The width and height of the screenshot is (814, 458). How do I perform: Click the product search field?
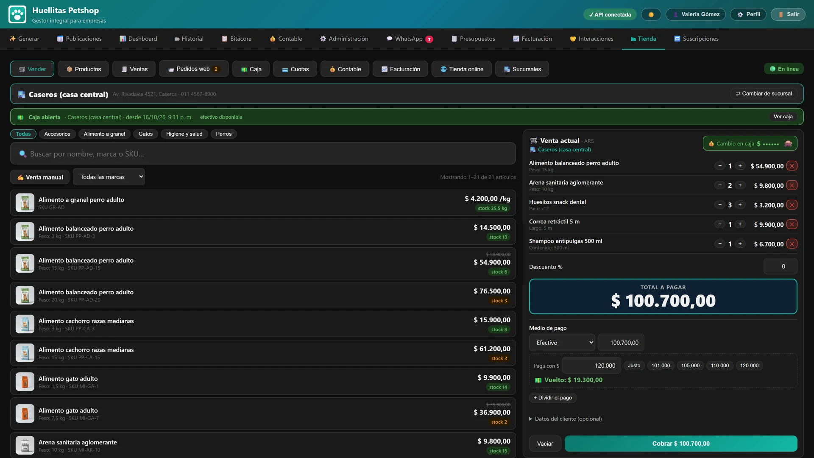coord(263,154)
